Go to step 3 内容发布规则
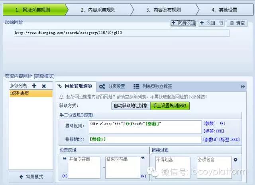 tap(164, 10)
